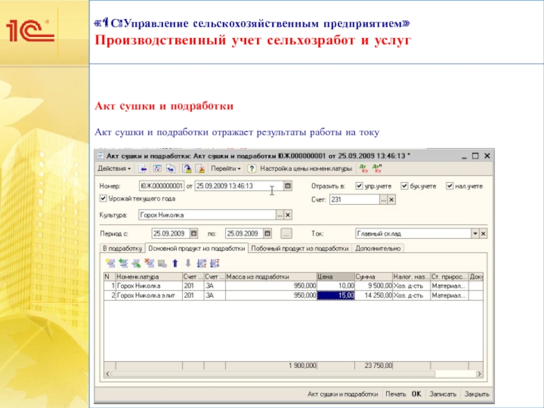The height and width of the screenshot is (408, 544).
Task: Open the Побочный продукт из подработки tab
Action: point(300,248)
